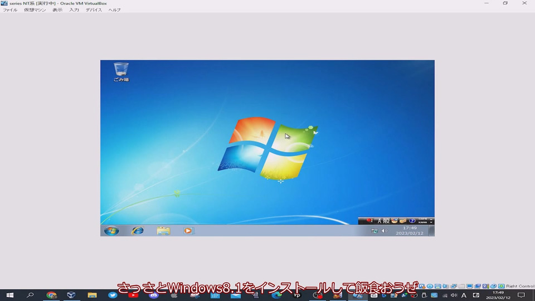Click VirtualBox audio status icon
This screenshot has width=535, height=301.
click(446, 287)
